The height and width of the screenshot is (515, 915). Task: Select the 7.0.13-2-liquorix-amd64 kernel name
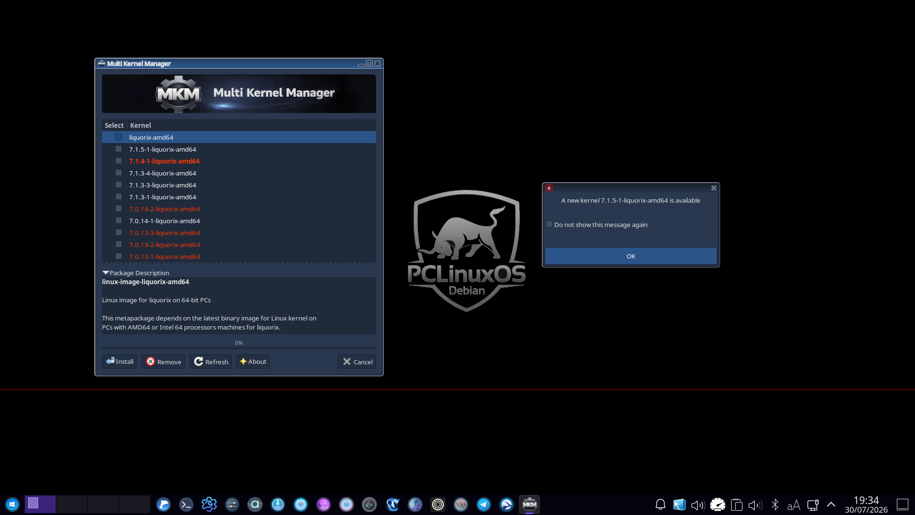tap(164, 245)
